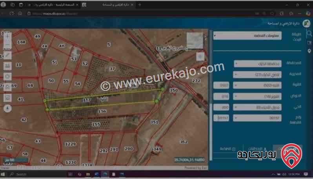Screen dimensions: 313x179
Task: Open the طريقة البحث search method dropdown
Action: [247, 36]
